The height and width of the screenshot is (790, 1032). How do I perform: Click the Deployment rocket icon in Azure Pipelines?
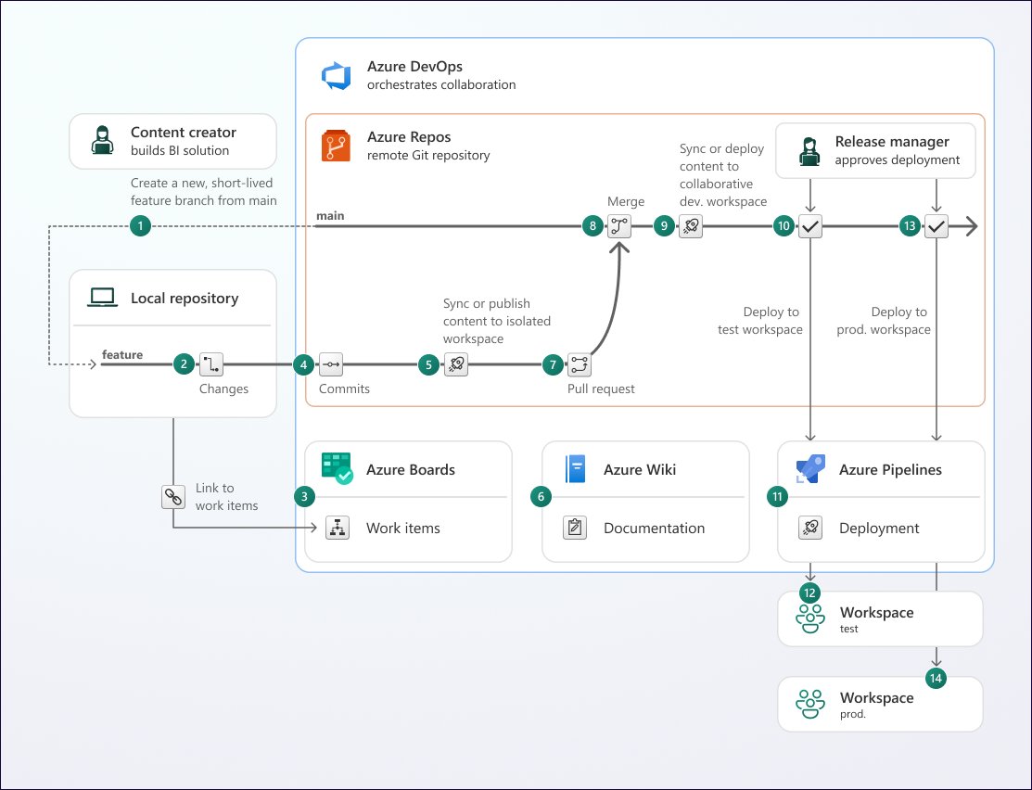point(810,528)
